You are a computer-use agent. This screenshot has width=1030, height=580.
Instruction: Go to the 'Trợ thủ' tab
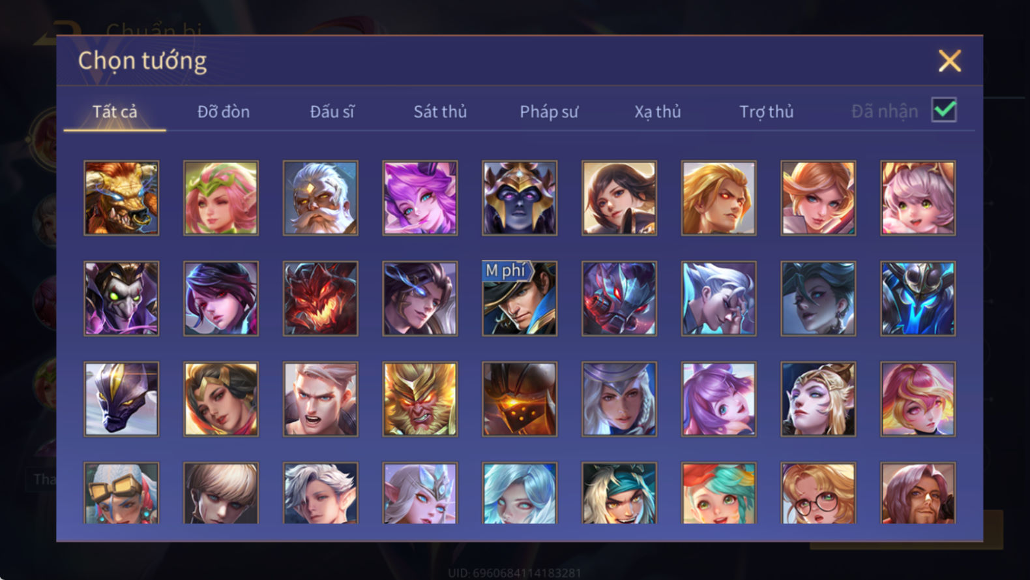point(767,112)
